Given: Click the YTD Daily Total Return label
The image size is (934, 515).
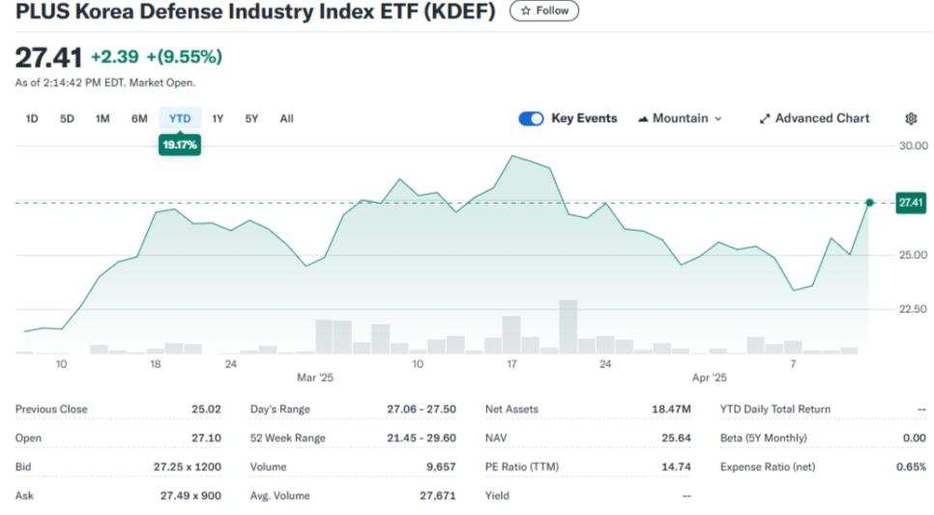Looking at the screenshot, I should click(x=775, y=409).
